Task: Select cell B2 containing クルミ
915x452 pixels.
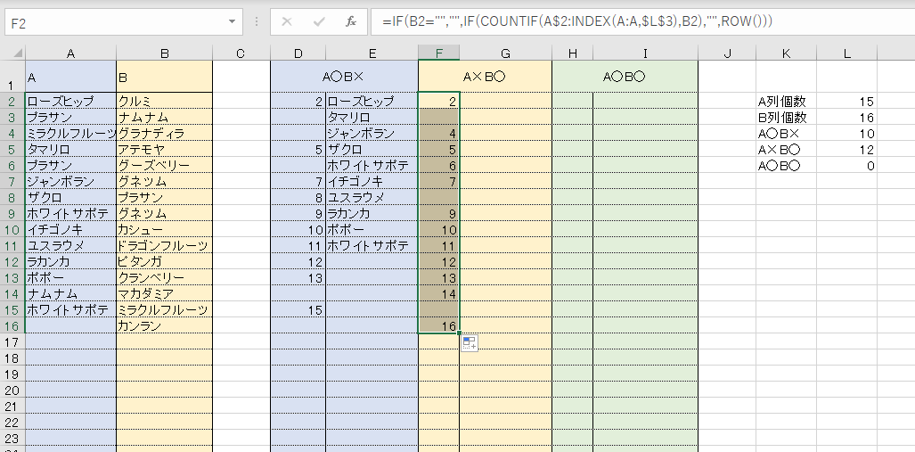Action: [x=164, y=102]
